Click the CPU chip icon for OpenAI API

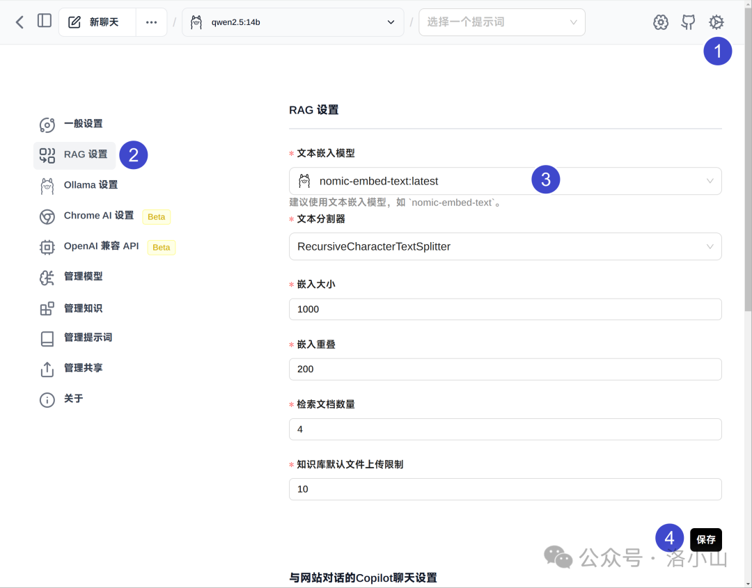[x=47, y=247]
